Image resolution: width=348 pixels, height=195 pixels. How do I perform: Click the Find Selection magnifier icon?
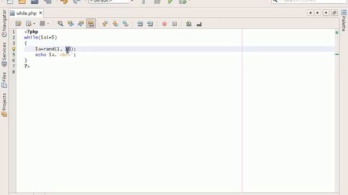coord(60,24)
